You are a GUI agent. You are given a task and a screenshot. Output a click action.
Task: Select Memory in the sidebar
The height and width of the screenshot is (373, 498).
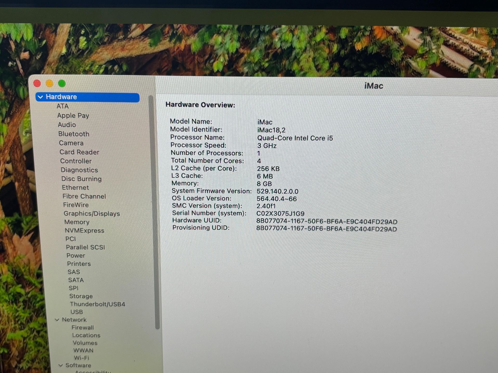click(x=77, y=222)
